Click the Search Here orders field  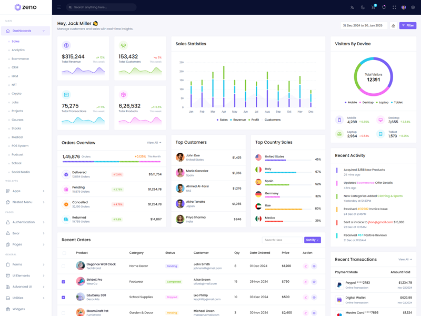[x=282, y=240]
